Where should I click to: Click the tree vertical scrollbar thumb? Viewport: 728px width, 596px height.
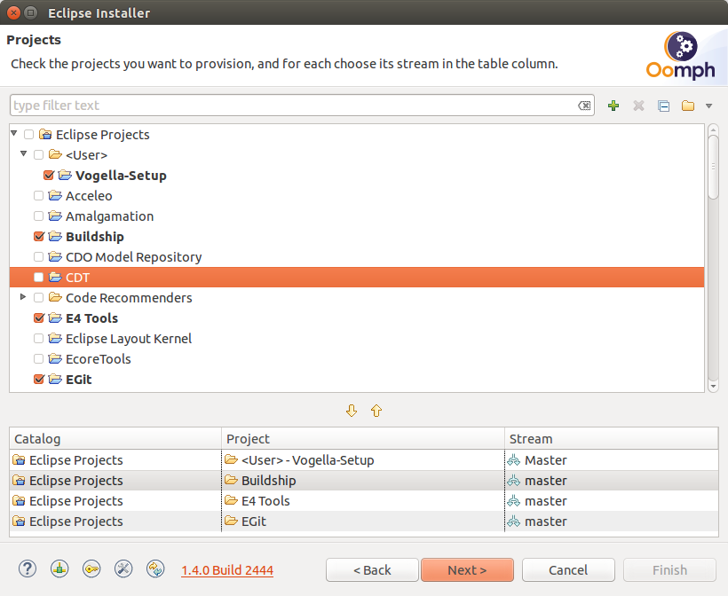coord(713,167)
